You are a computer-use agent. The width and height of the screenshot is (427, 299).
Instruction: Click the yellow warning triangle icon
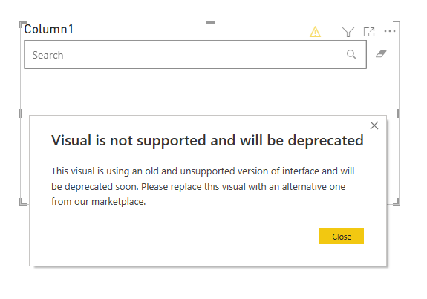point(315,32)
